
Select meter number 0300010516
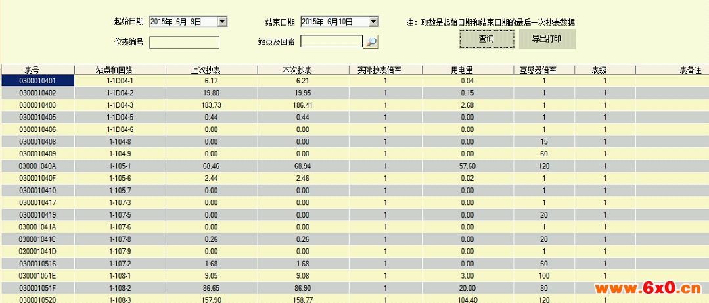pyautogui.click(x=37, y=263)
